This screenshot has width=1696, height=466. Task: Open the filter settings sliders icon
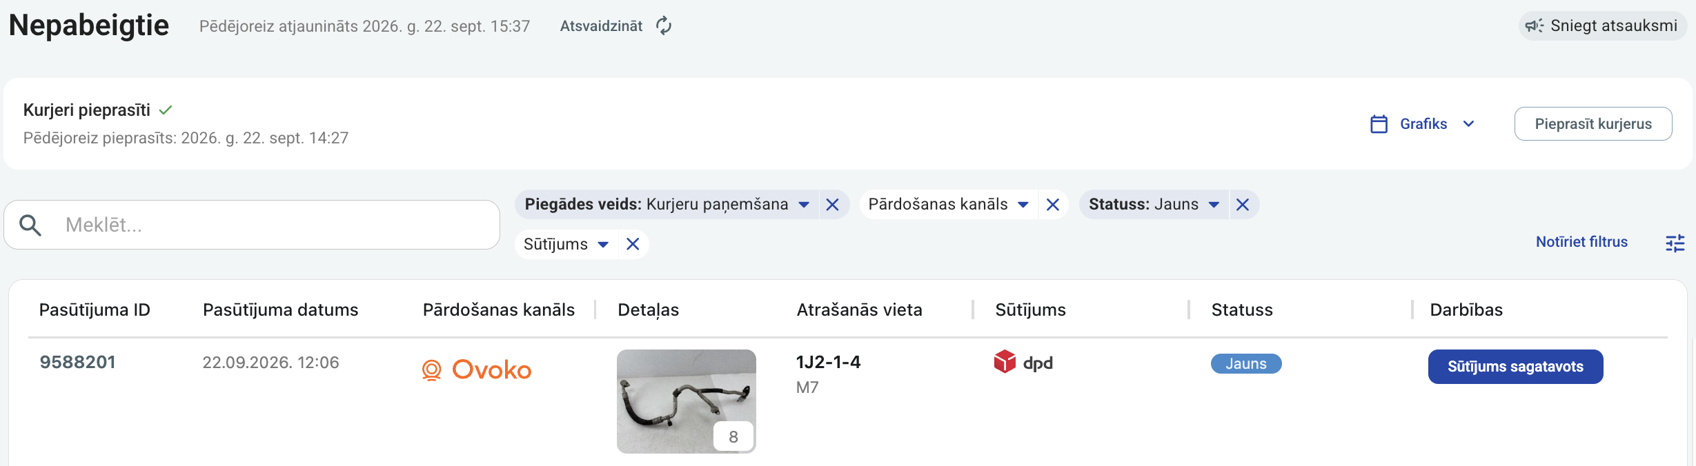coord(1675,243)
